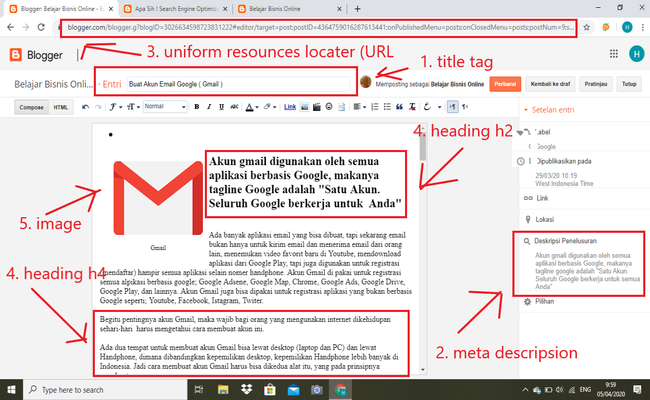
Task: Toggle a bulleted list
Action: coord(387,106)
